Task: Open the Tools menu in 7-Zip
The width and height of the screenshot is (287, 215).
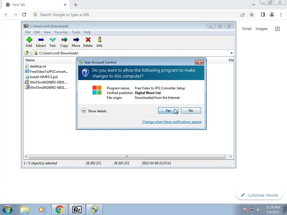Action: [76, 32]
